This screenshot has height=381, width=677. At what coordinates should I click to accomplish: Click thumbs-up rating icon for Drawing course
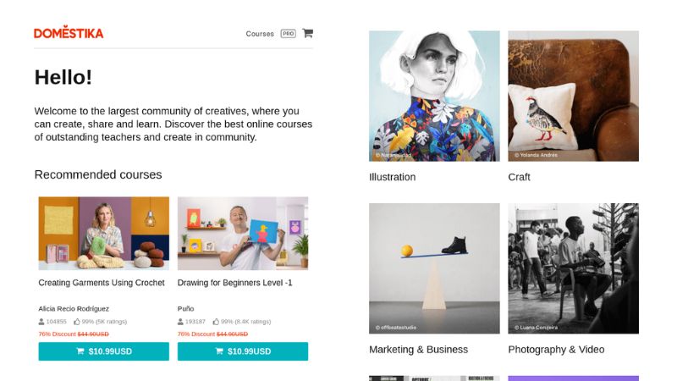pyautogui.click(x=216, y=322)
